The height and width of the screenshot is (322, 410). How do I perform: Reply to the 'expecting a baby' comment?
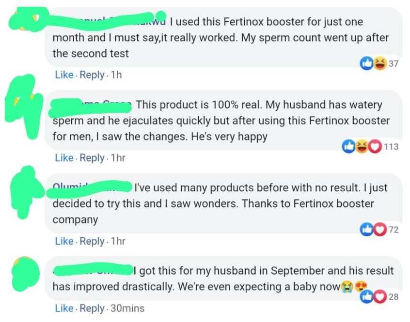click(x=92, y=308)
